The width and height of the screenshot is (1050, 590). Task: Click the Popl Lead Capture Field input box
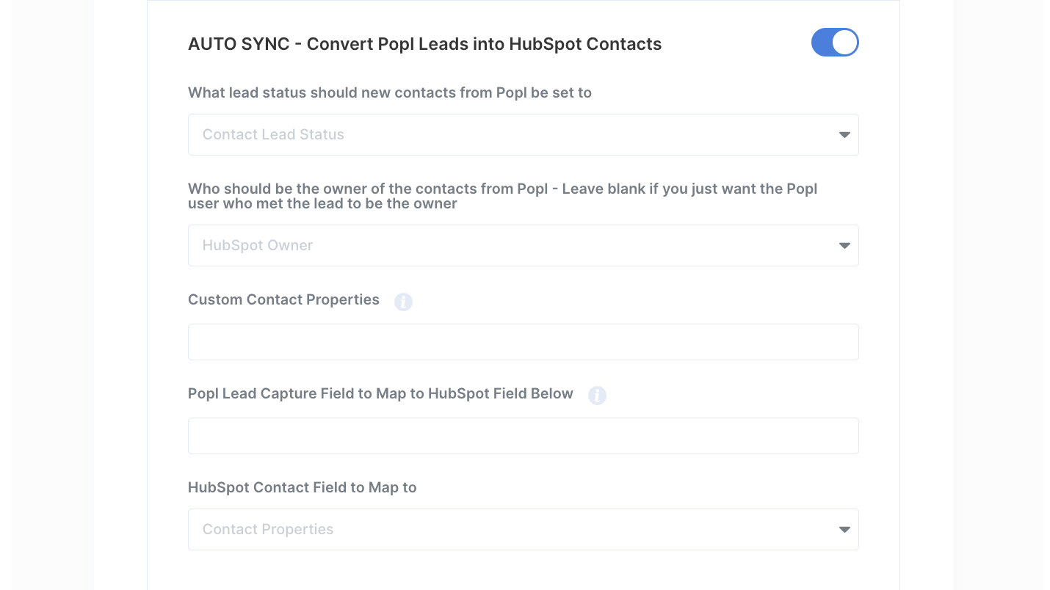[x=523, y=435]
